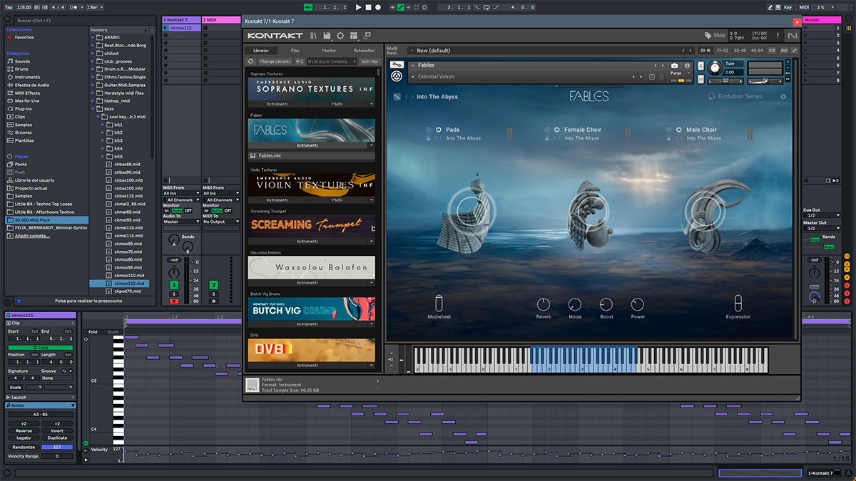Click the Fables library banner thumbnail
856x481 pixels.
pyautogui.click(x=311, y=130)
